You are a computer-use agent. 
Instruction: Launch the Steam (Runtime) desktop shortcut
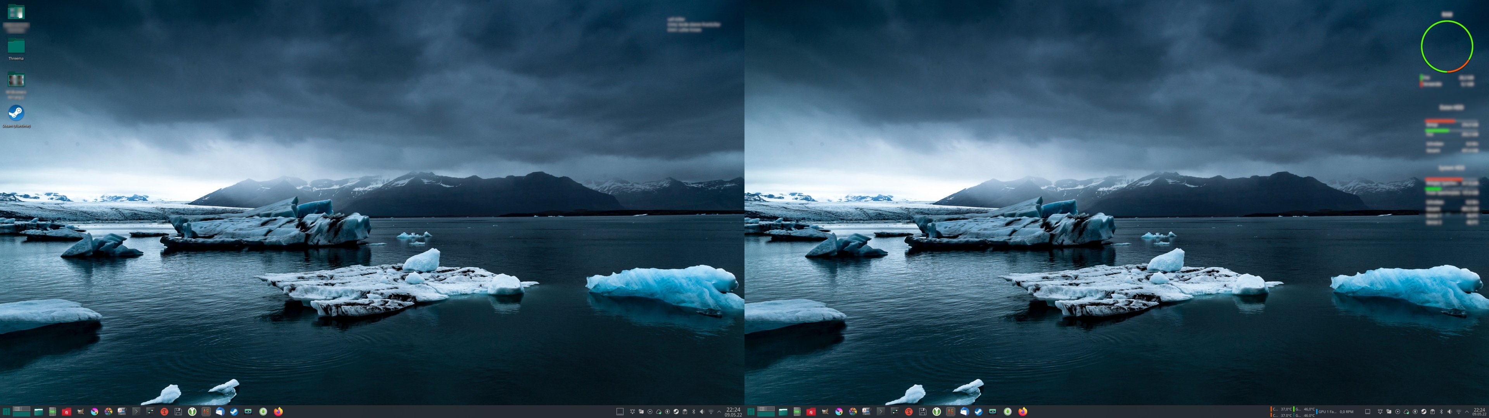point(16,113)
